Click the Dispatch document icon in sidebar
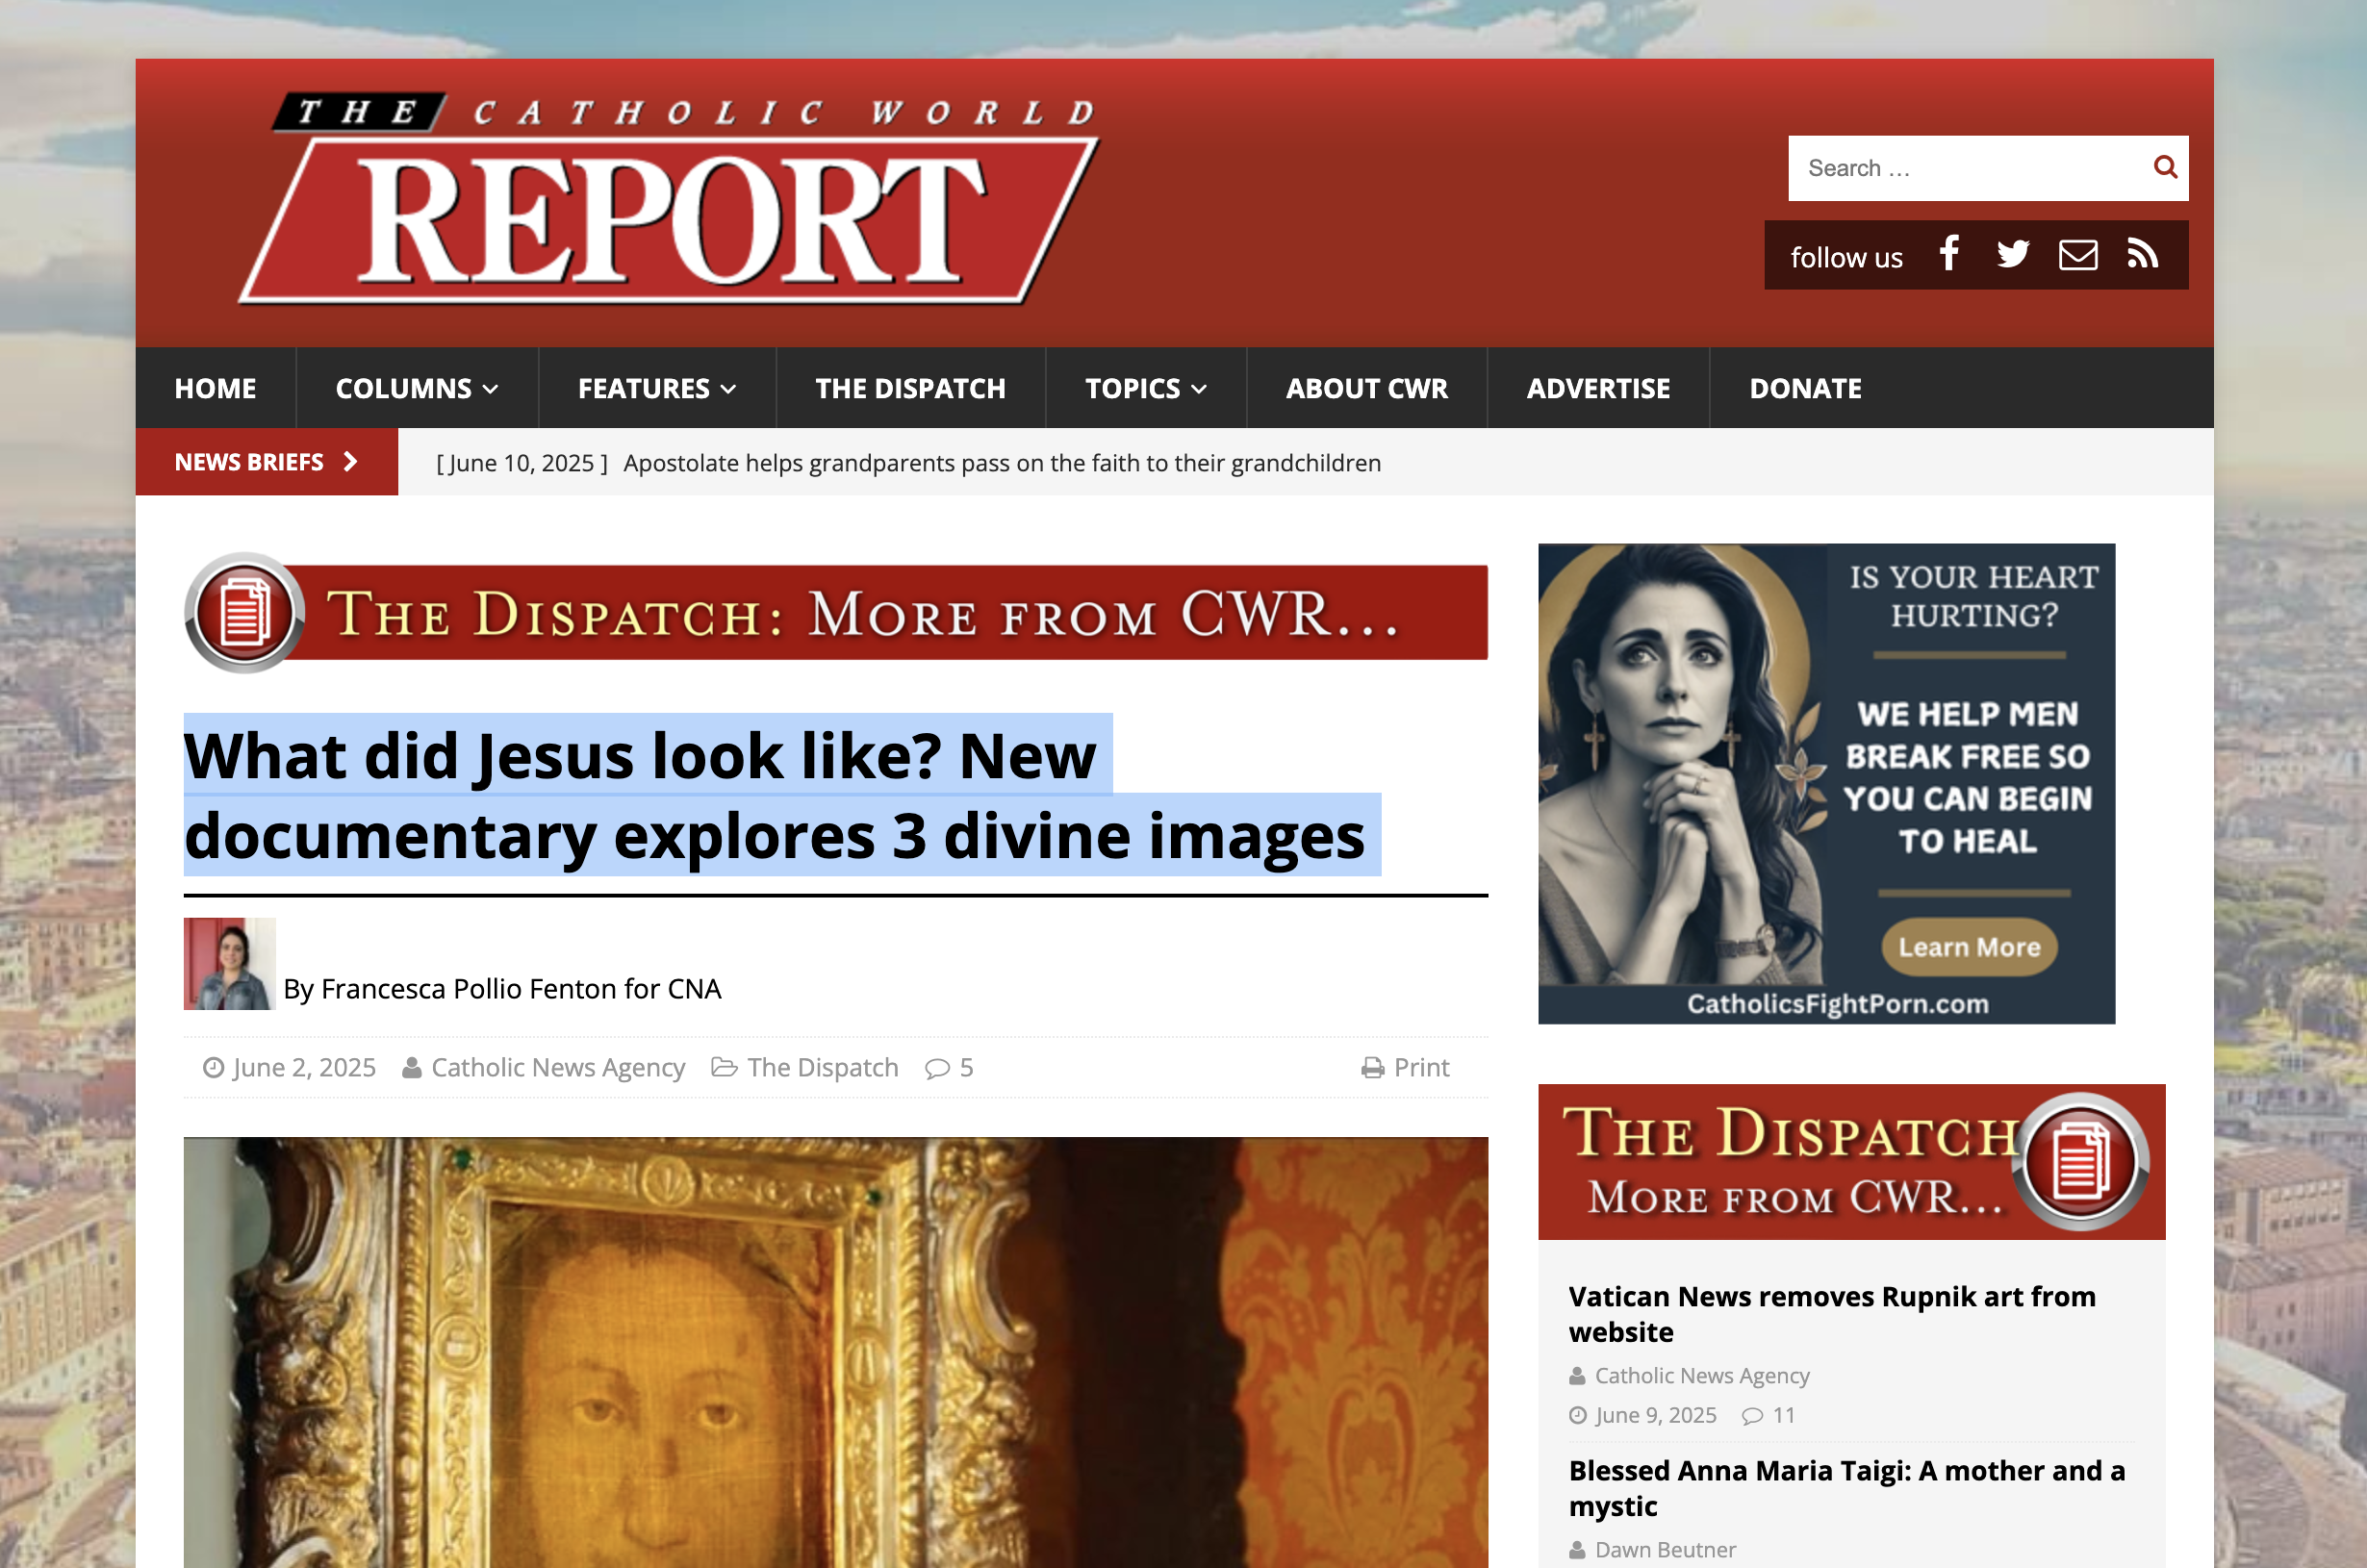This screenshot has width=2367, height=1568. [2080, 1162]
